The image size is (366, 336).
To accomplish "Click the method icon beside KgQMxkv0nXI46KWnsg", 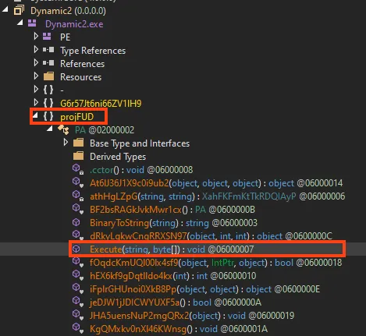I will coord(77,328).
